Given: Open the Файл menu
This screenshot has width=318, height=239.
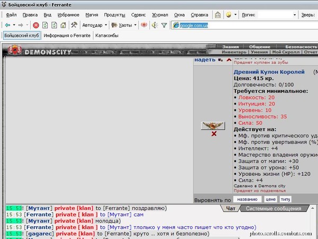Looking at the screenshot, I should click(11, 15).
